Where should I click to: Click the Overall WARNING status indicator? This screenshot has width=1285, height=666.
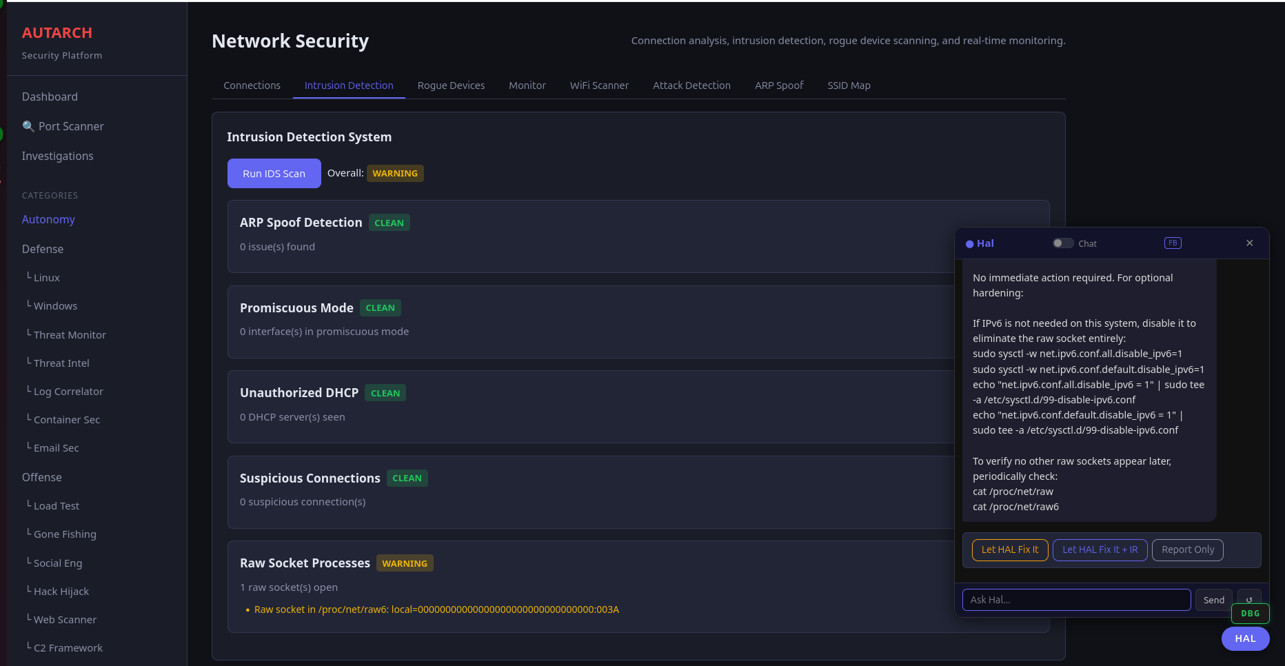(x=395, y=173)
